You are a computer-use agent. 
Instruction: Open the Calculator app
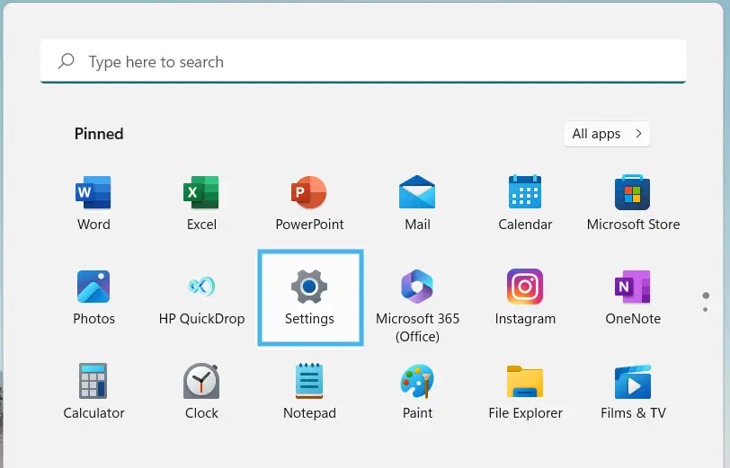pyautogui.click(x=93, y=392)
